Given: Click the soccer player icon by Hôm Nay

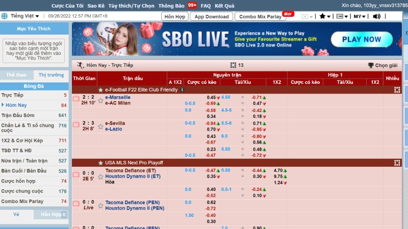Looking at the screenshot, I should point(80,65).
